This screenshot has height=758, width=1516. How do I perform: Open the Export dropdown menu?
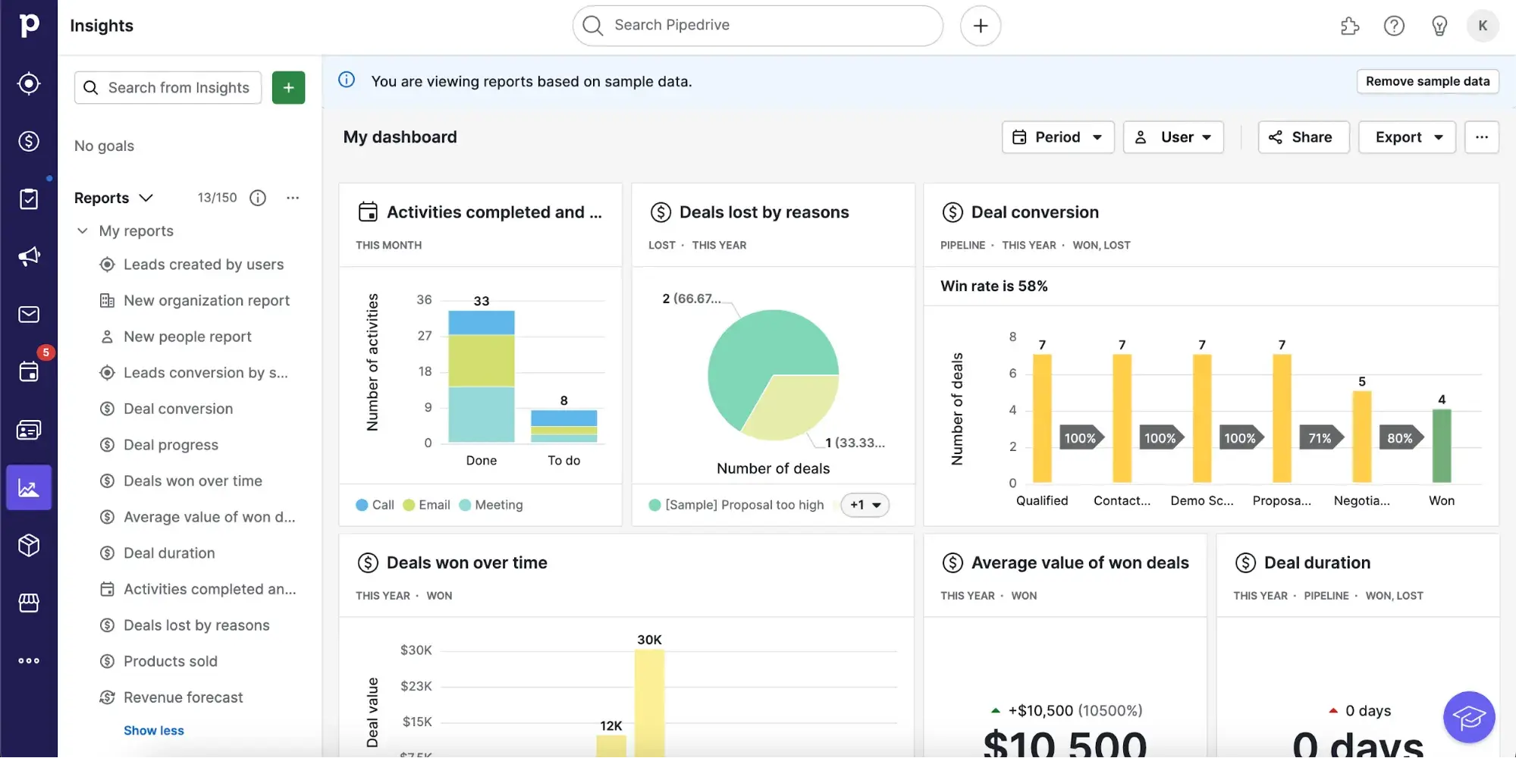[1407, 137]
